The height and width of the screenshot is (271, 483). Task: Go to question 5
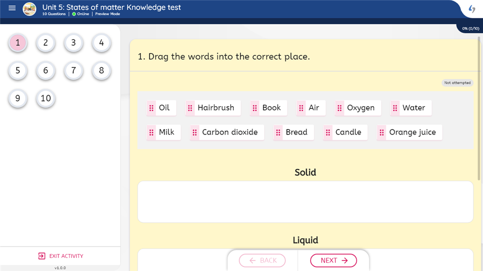(x=18, y=70)
